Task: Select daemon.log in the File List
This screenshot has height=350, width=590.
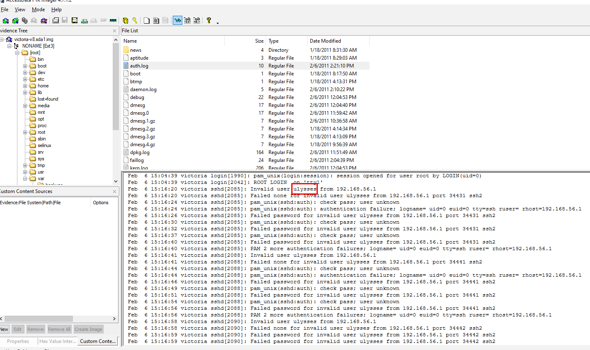Action: pyautogui.click(x=143, y=89)
